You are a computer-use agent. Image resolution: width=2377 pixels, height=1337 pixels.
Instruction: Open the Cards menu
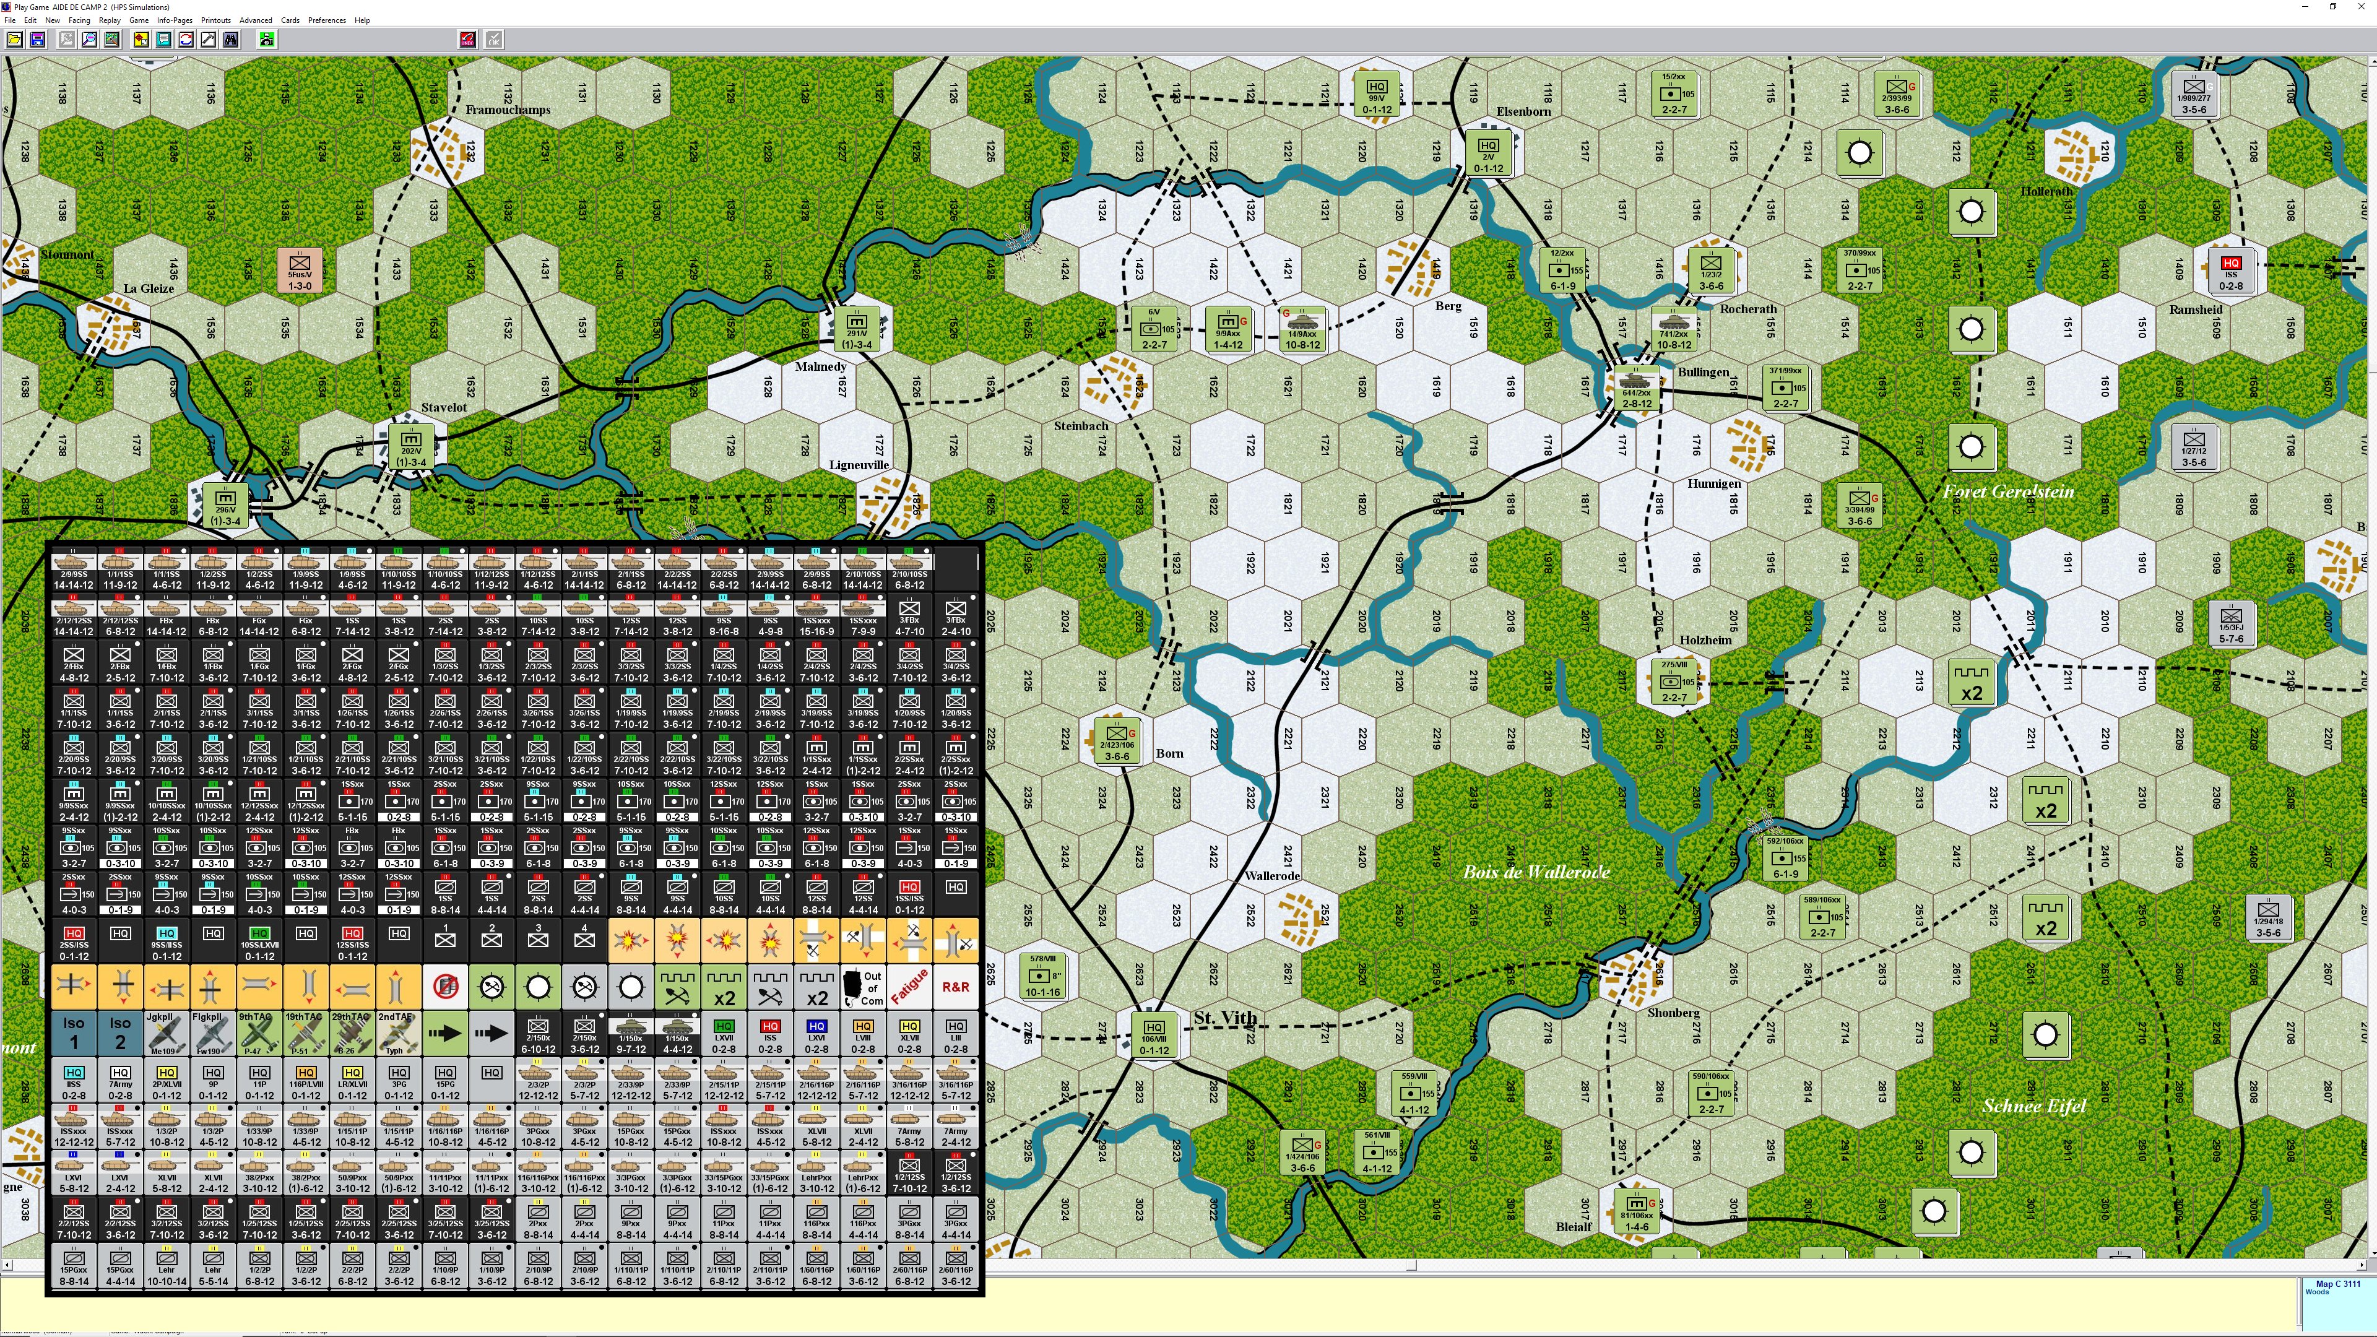click(x=290, y=20)
